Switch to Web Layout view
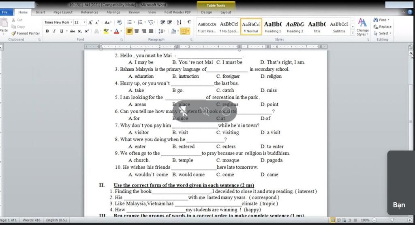The width and height of the screenshot is (415, 225). pos(344,220)
